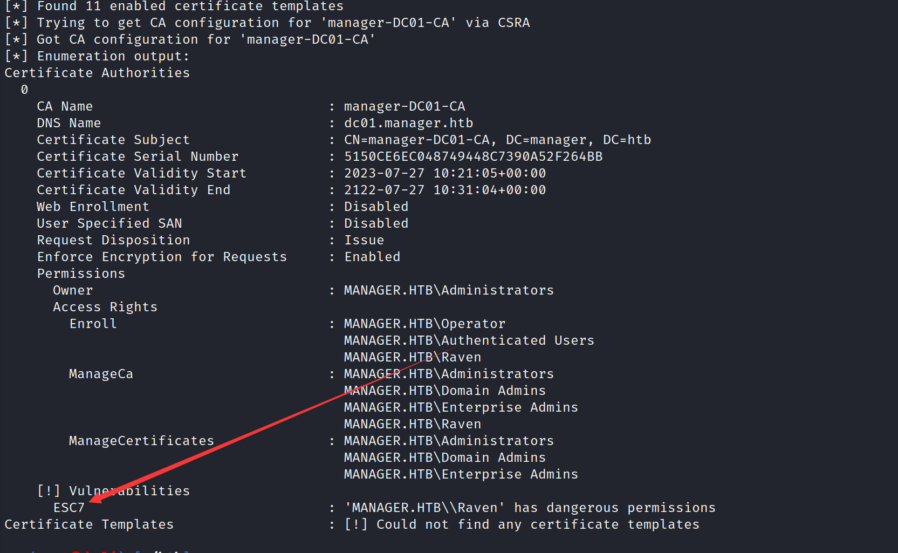The image size is (898, 553).
Task: Click MANAGER.HTB\Operator under Enroll
Action: [x=425, y=324]
